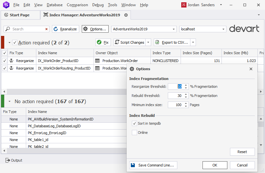Sort by the Index Size (Pages) column header

click(201, 53)
